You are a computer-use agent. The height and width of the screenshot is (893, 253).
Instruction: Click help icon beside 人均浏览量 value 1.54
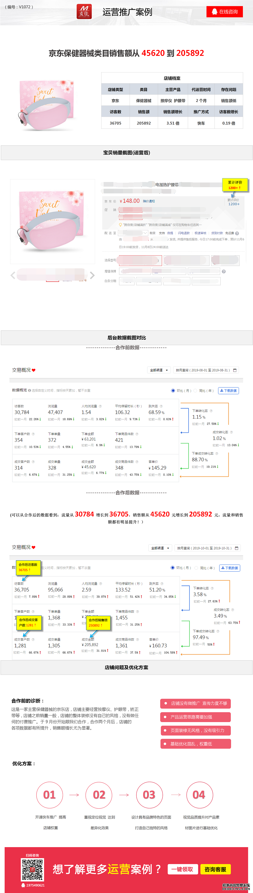[101, 406]
